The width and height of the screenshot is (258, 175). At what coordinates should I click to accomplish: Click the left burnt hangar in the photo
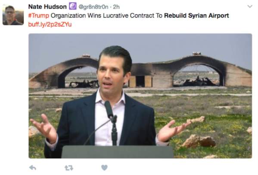tap(65, 72)
